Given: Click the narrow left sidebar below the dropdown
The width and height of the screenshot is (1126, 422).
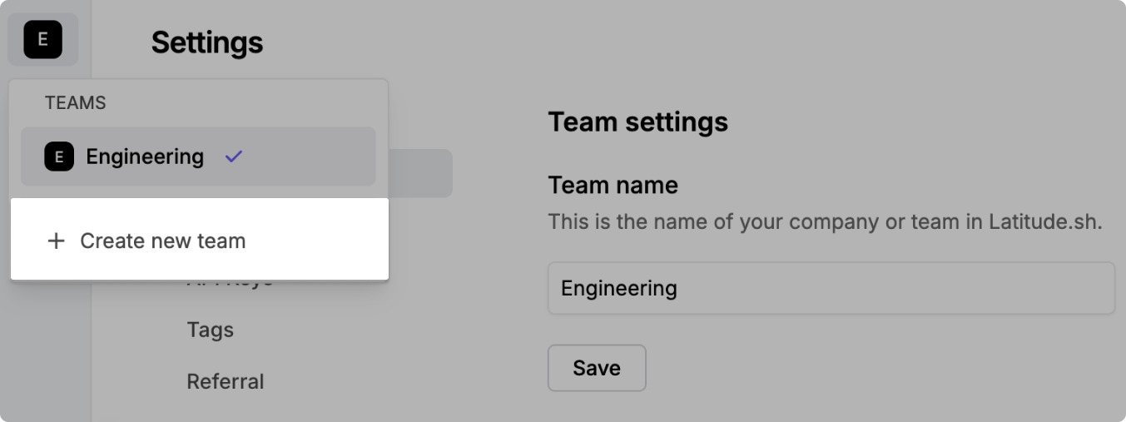Looking at the screenshot, I should coord(45,350).
